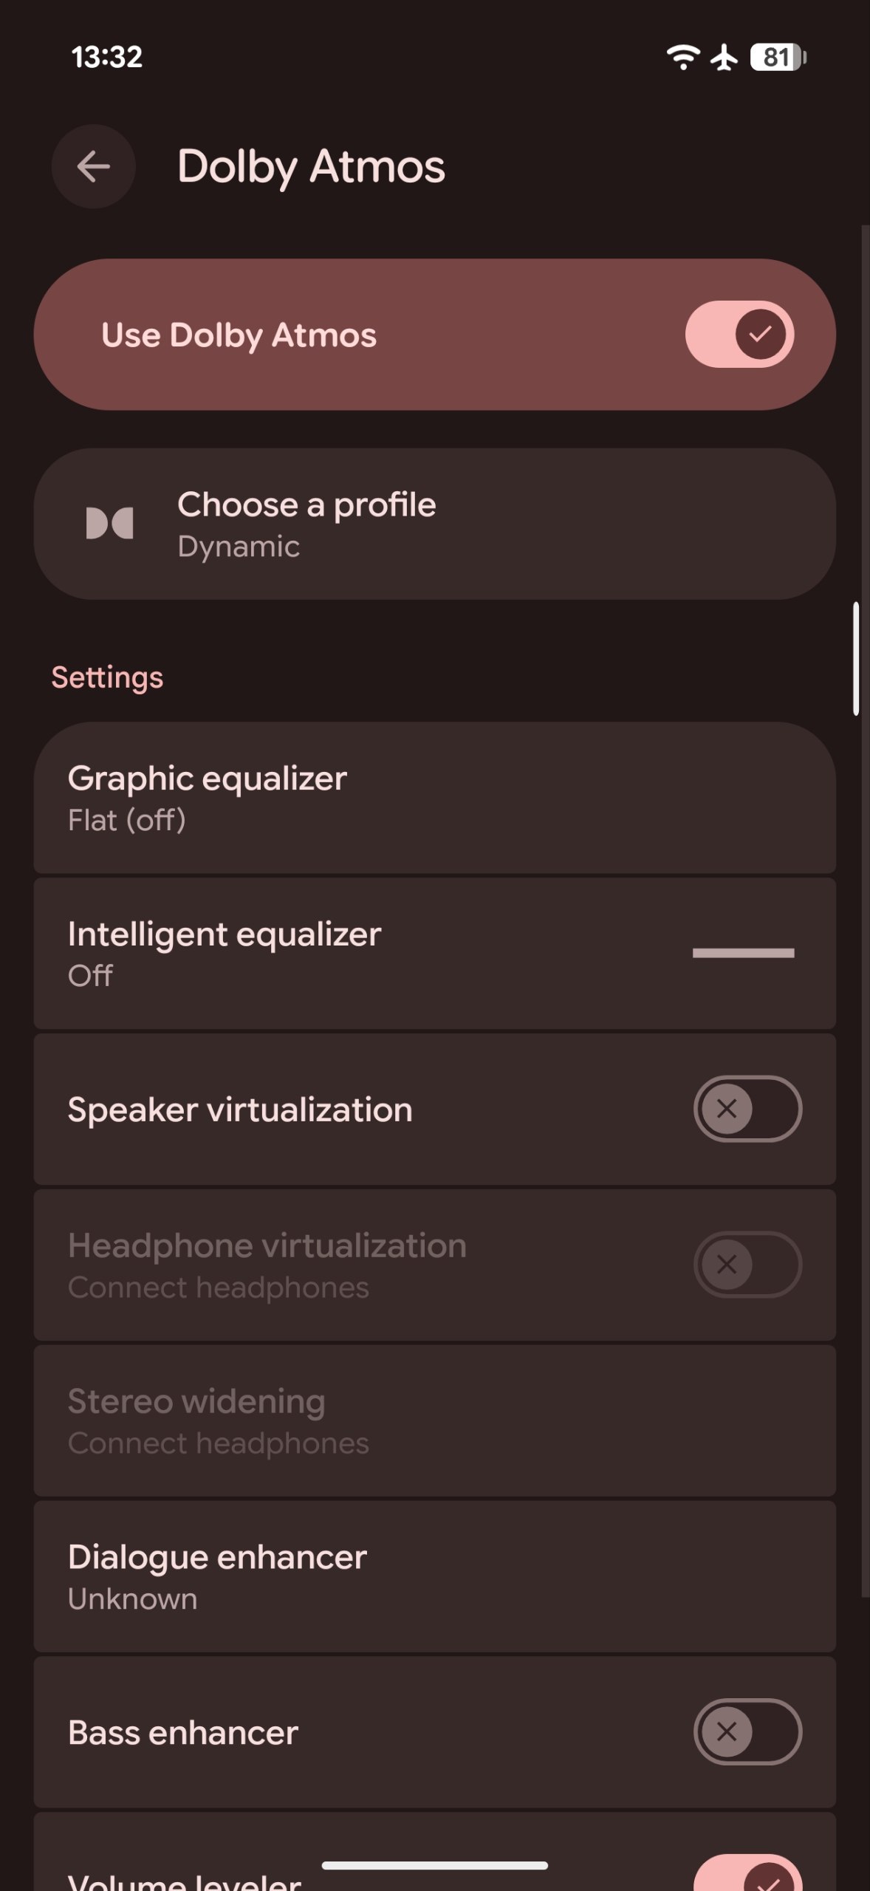Tap the intelligent equalizer flat line icon

(x=743, y=953)
